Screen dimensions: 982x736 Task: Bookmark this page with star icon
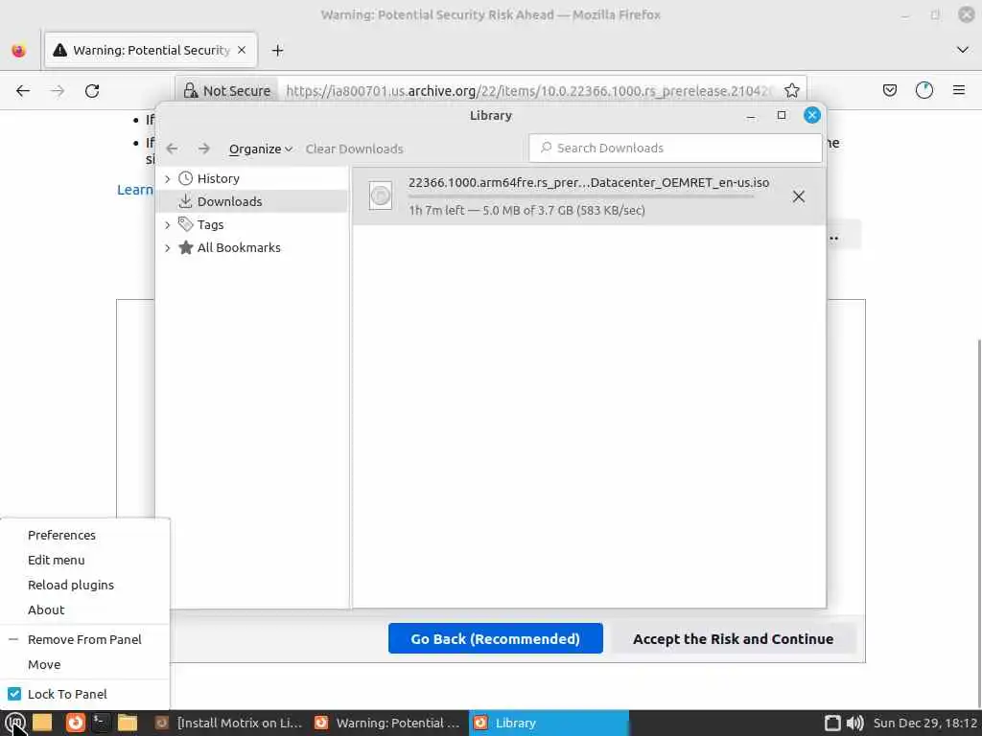(x=791, y=91)
